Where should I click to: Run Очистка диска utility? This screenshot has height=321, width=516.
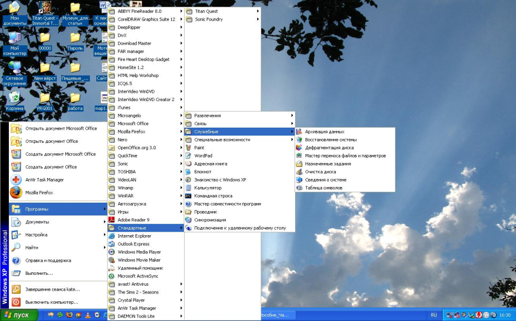point(345,172)
